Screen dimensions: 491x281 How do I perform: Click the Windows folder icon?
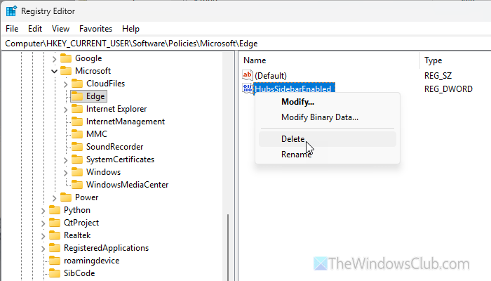coord(77,172)
